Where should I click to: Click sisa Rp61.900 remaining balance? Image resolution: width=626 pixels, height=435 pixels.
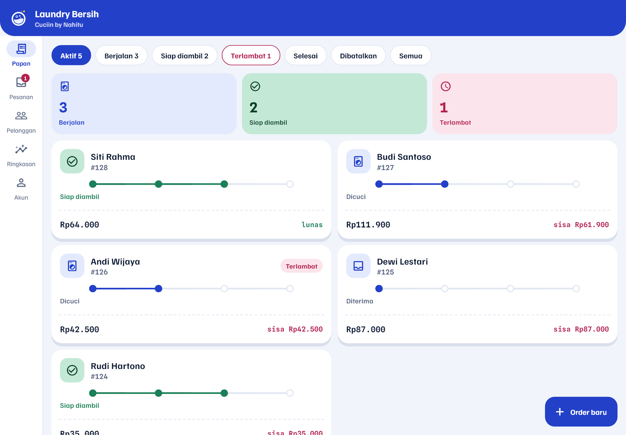pos(581,225)
